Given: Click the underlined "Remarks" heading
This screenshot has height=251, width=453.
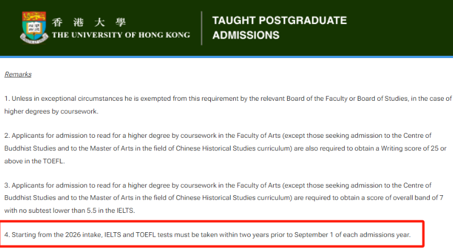Looking at the screenshot, I should pyautogui.click(x=18, y=75).
